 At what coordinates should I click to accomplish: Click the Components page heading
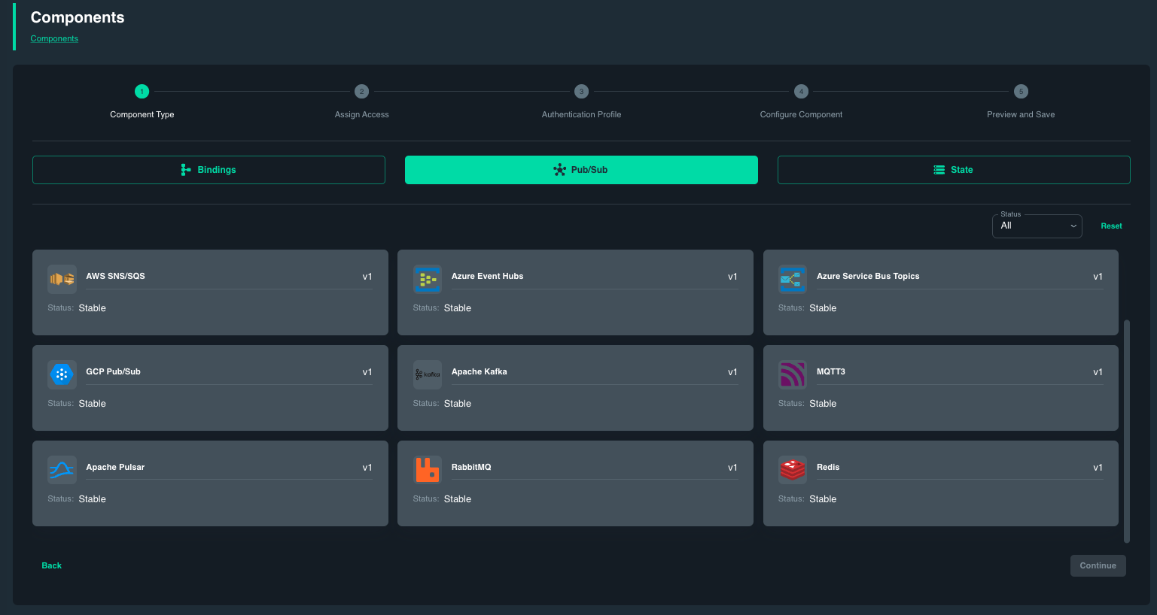pos(78,17)
